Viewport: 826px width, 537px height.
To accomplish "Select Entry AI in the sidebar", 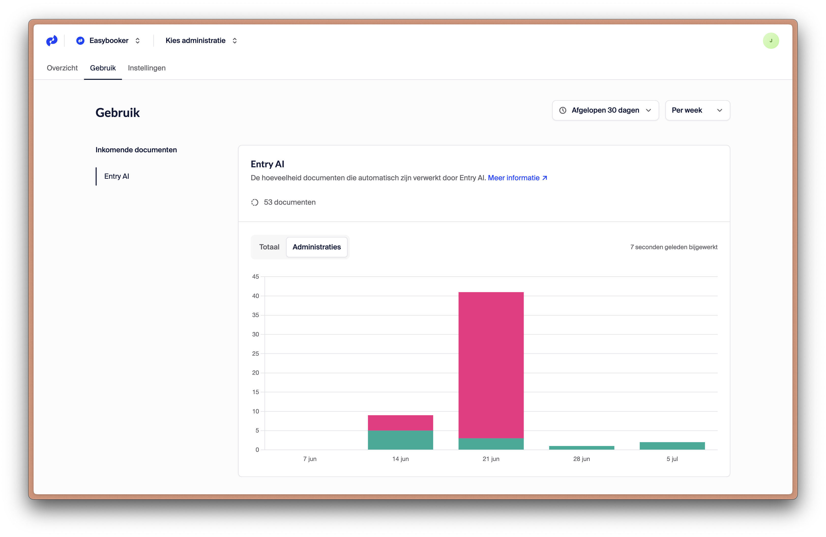I will tap(117, 176).
